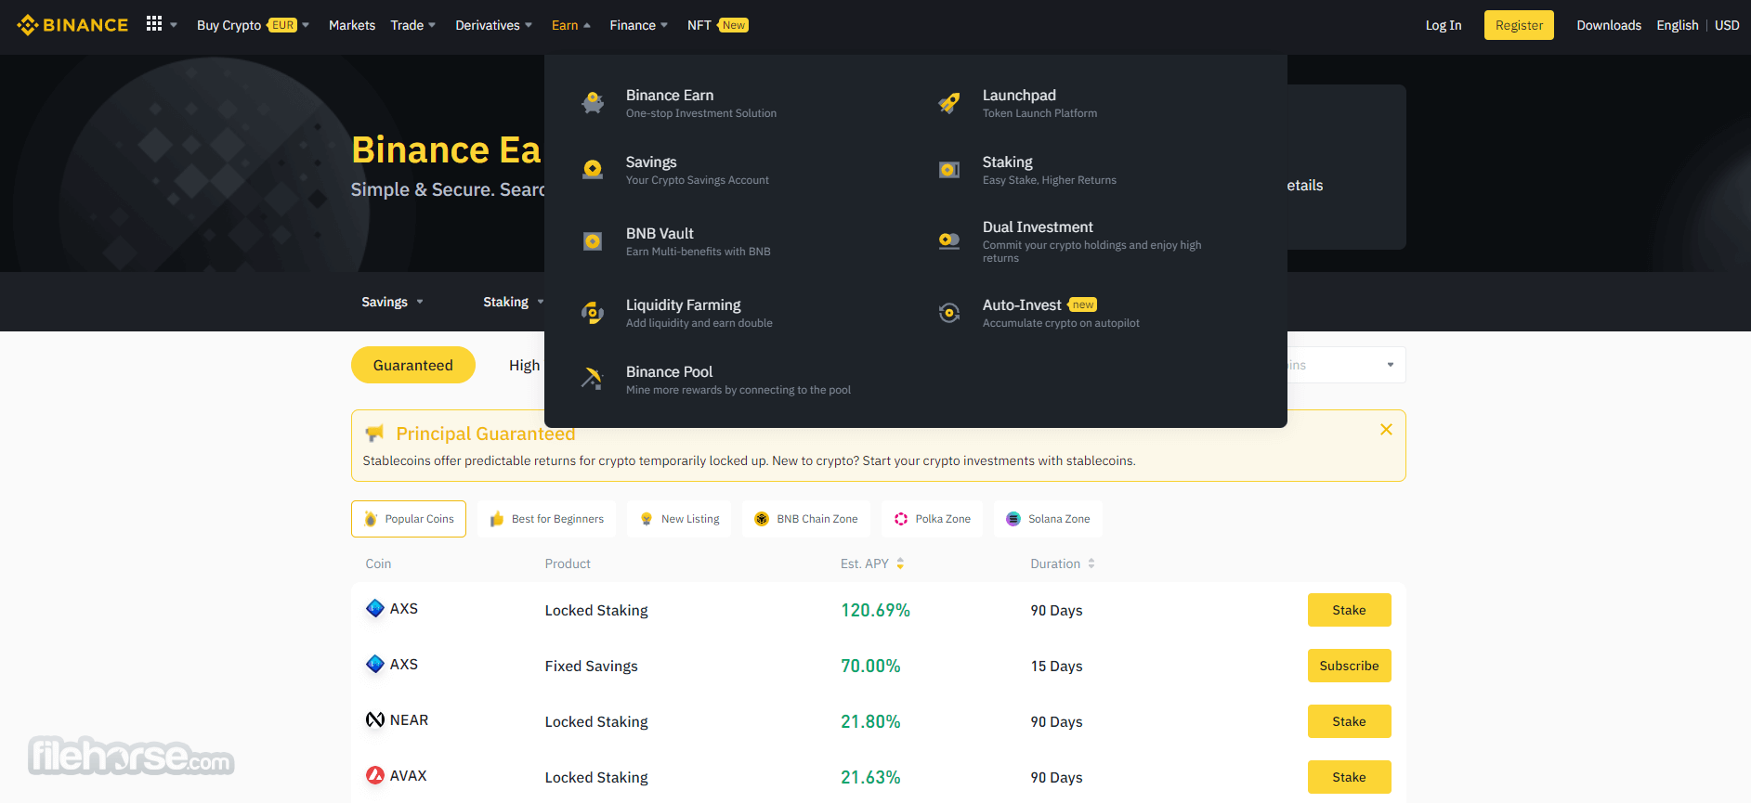Click the Dual Investment icon
Viewport: 1751px width, 803px height.
[x=949, y=241]
